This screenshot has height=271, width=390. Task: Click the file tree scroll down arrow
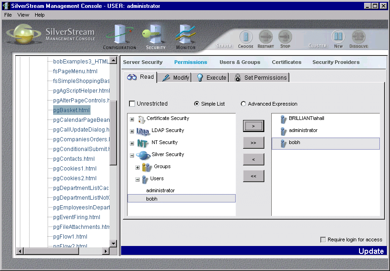113,244
